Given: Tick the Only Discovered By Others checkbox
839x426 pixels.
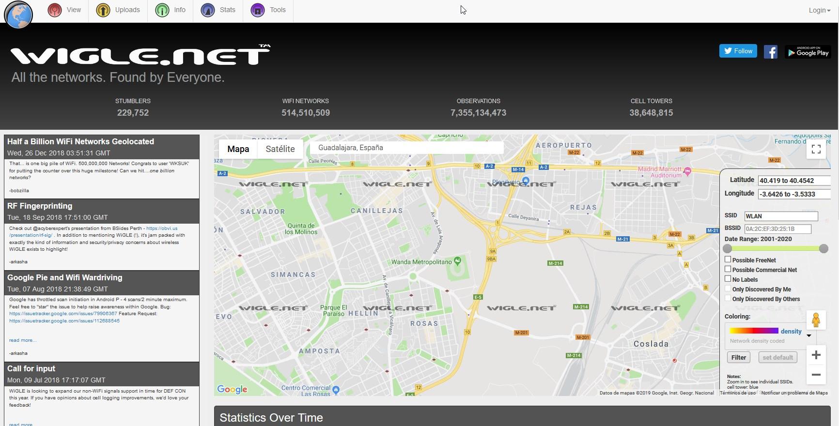Looking at the screenshot, I should click(728, 298).
